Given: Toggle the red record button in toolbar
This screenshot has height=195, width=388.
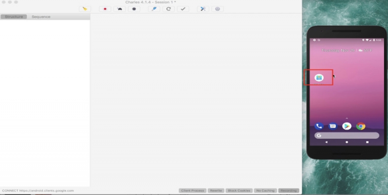Looking at the screenshot, I should coord(105,9).
